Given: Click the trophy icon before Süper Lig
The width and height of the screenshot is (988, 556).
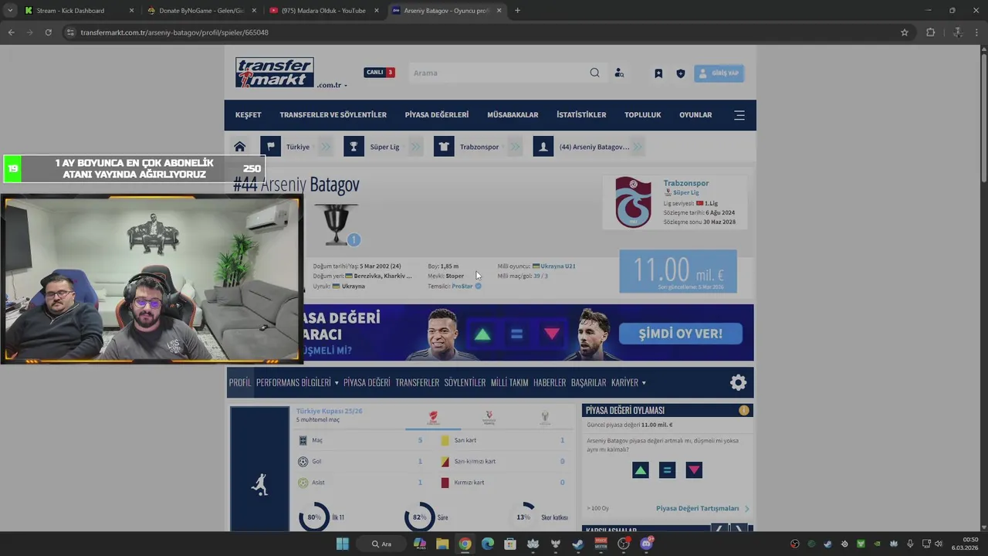Looking at the screenshot, I should click(354, 147).
